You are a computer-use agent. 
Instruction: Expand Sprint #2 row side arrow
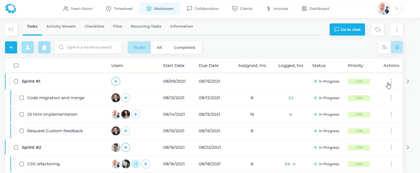click(408, 147)
